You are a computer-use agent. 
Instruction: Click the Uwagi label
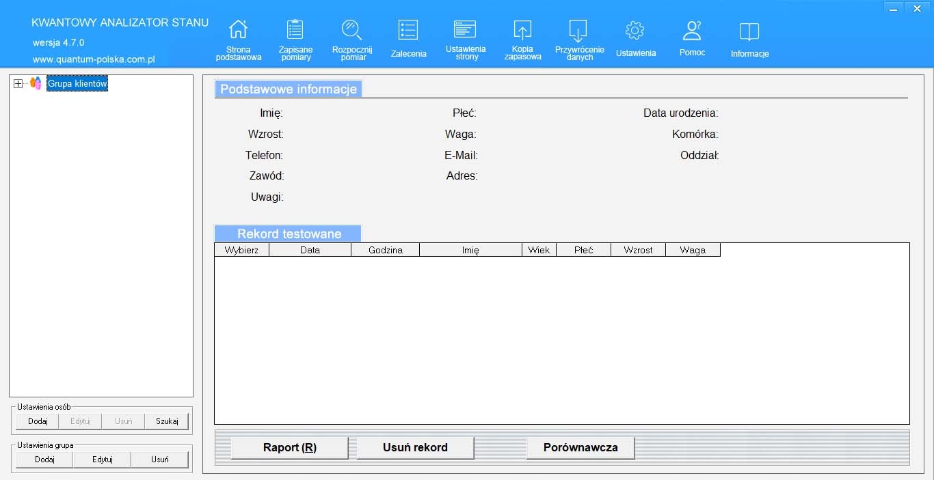click(267, 197)
